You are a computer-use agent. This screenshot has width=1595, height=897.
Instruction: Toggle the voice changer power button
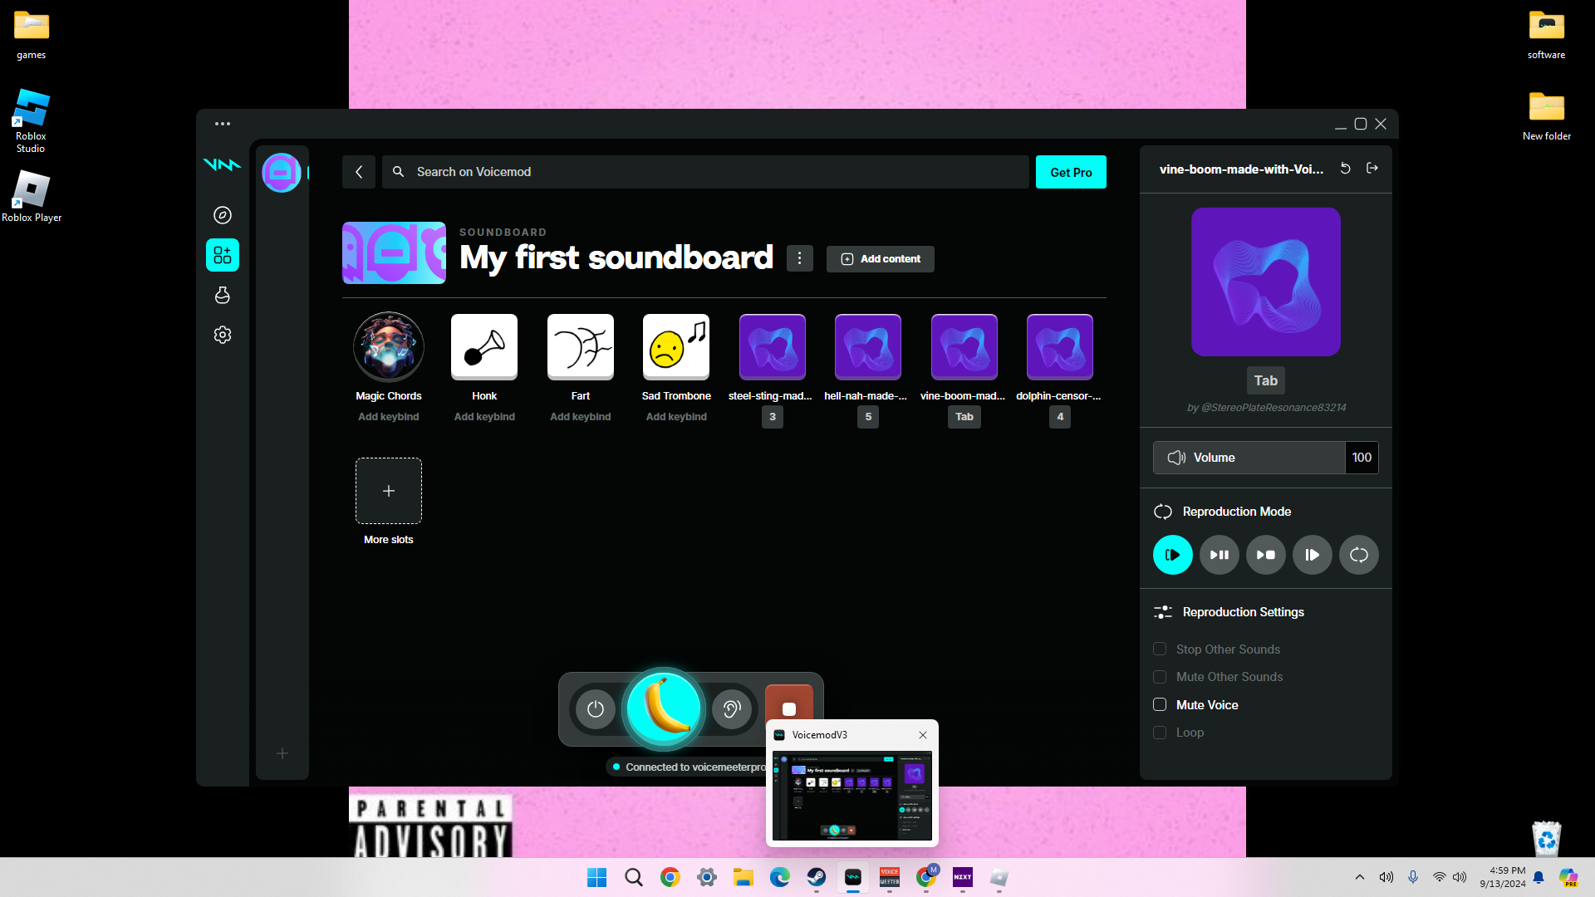(596, 709)
